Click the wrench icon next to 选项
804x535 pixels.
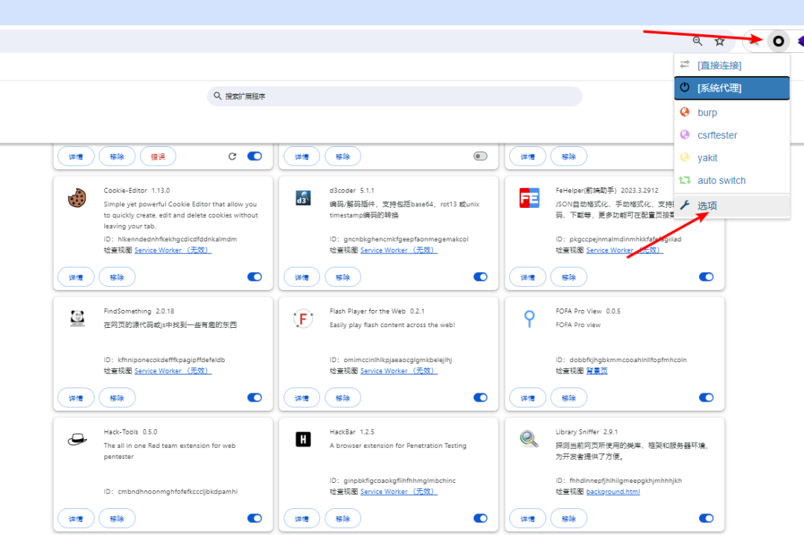coord(685,205)
